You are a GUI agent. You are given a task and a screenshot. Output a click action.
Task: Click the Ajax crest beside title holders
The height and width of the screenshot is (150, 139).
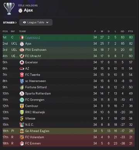pos(20,10)
